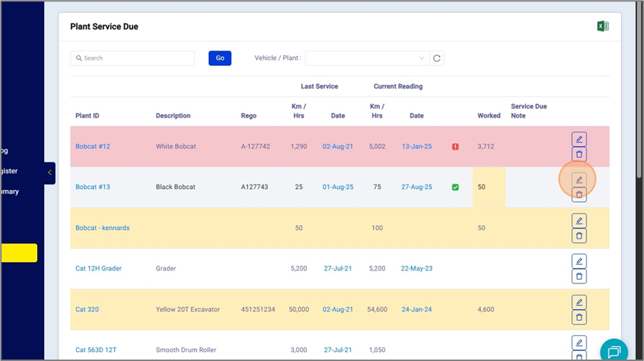Open the chat support bubble

pyautogui.click(x=613, y=351)
